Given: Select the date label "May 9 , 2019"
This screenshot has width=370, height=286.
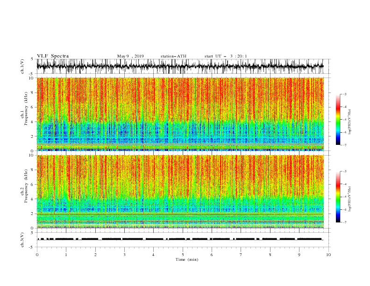Looking at the screenshot, I should coord(130,56).
